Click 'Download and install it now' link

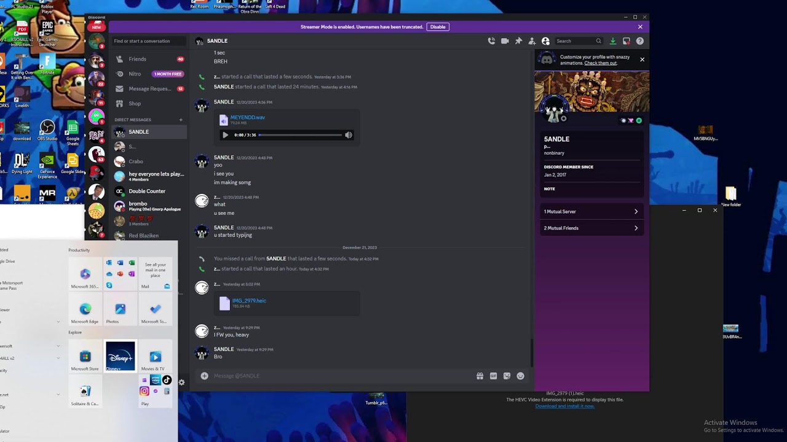pos(564,406)
